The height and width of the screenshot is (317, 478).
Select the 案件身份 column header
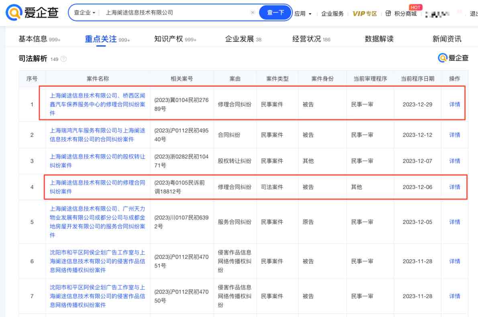[x=322, y=79]
